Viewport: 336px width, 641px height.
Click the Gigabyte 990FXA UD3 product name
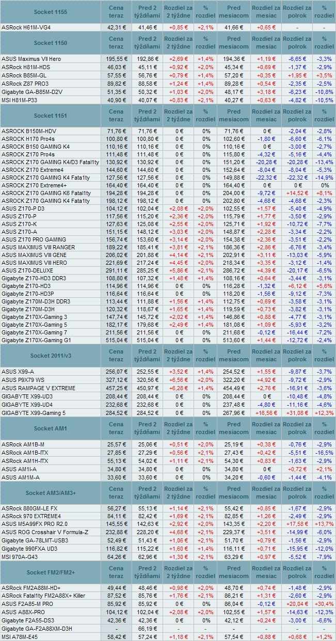(29, 549)
